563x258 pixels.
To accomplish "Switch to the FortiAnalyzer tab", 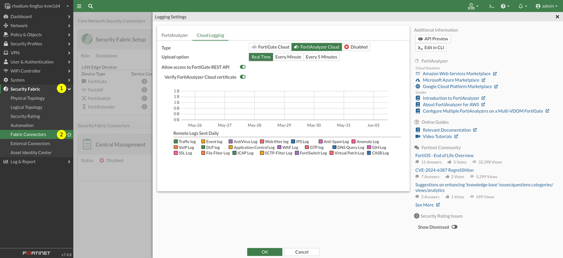I will coord(175,35).
